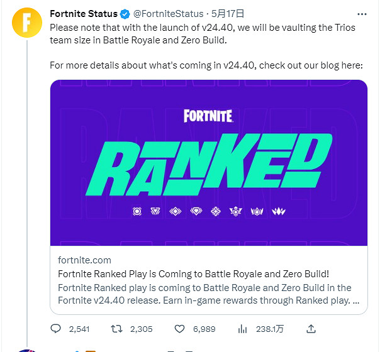The image size is (380, 352).
Task: Click the Fortnite Status display name
Action: (84, 14)
